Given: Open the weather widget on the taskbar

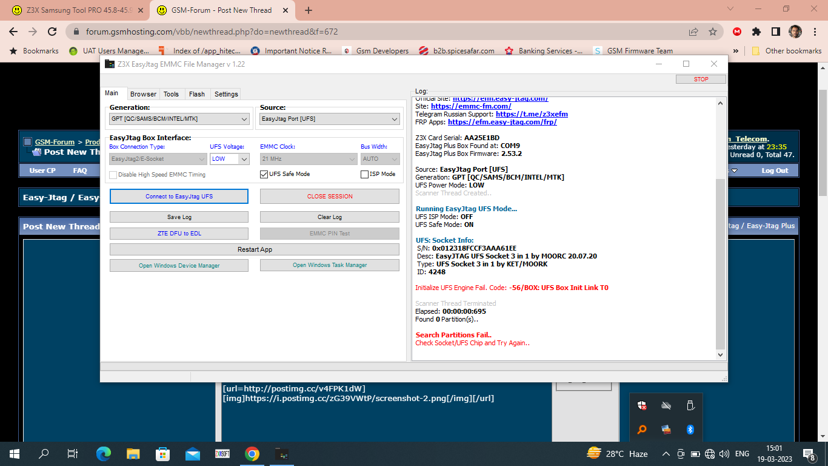Looking at the screenshot, I should [x=617, y=453].
